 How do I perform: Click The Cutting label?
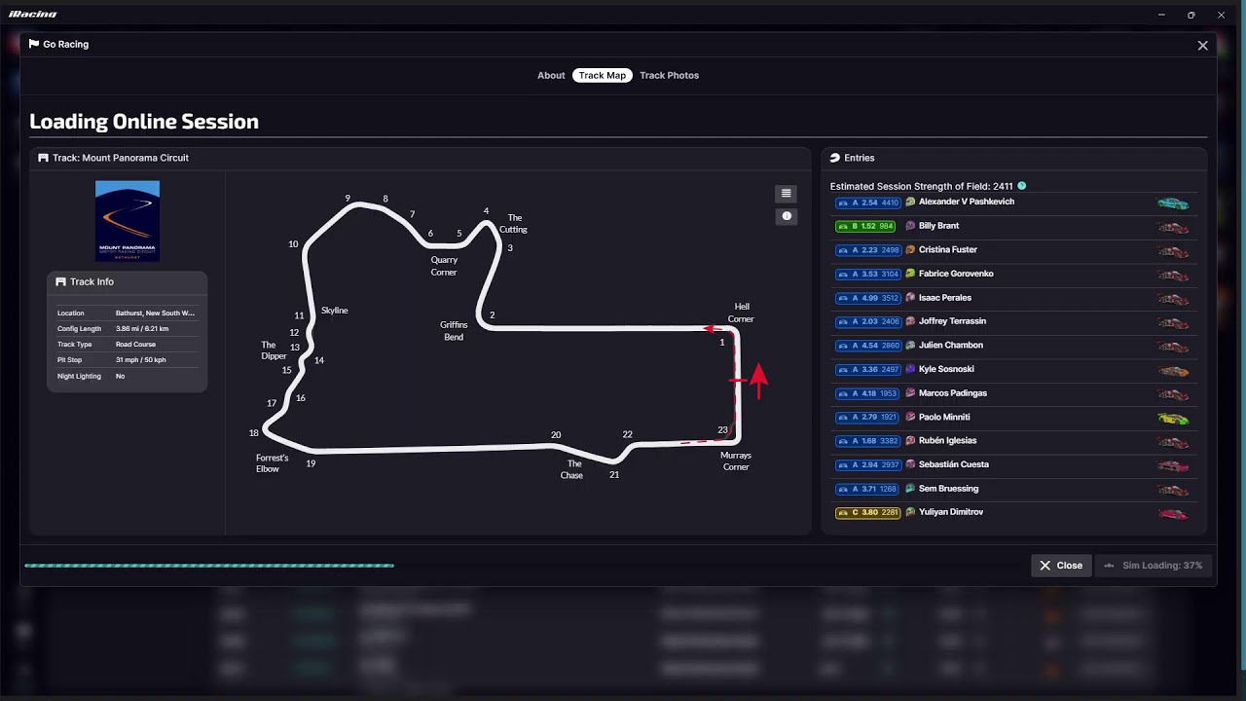pos(513,224)
